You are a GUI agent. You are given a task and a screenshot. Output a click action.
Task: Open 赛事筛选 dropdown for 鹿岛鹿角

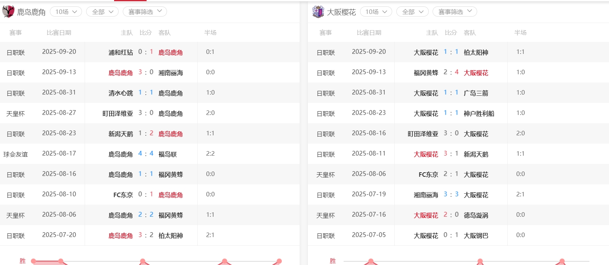[145, 12]
